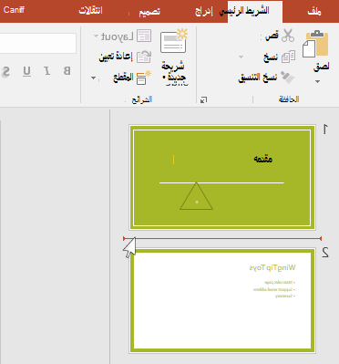Select the Format Painter brush icon
339x364 pixels.
287,78
